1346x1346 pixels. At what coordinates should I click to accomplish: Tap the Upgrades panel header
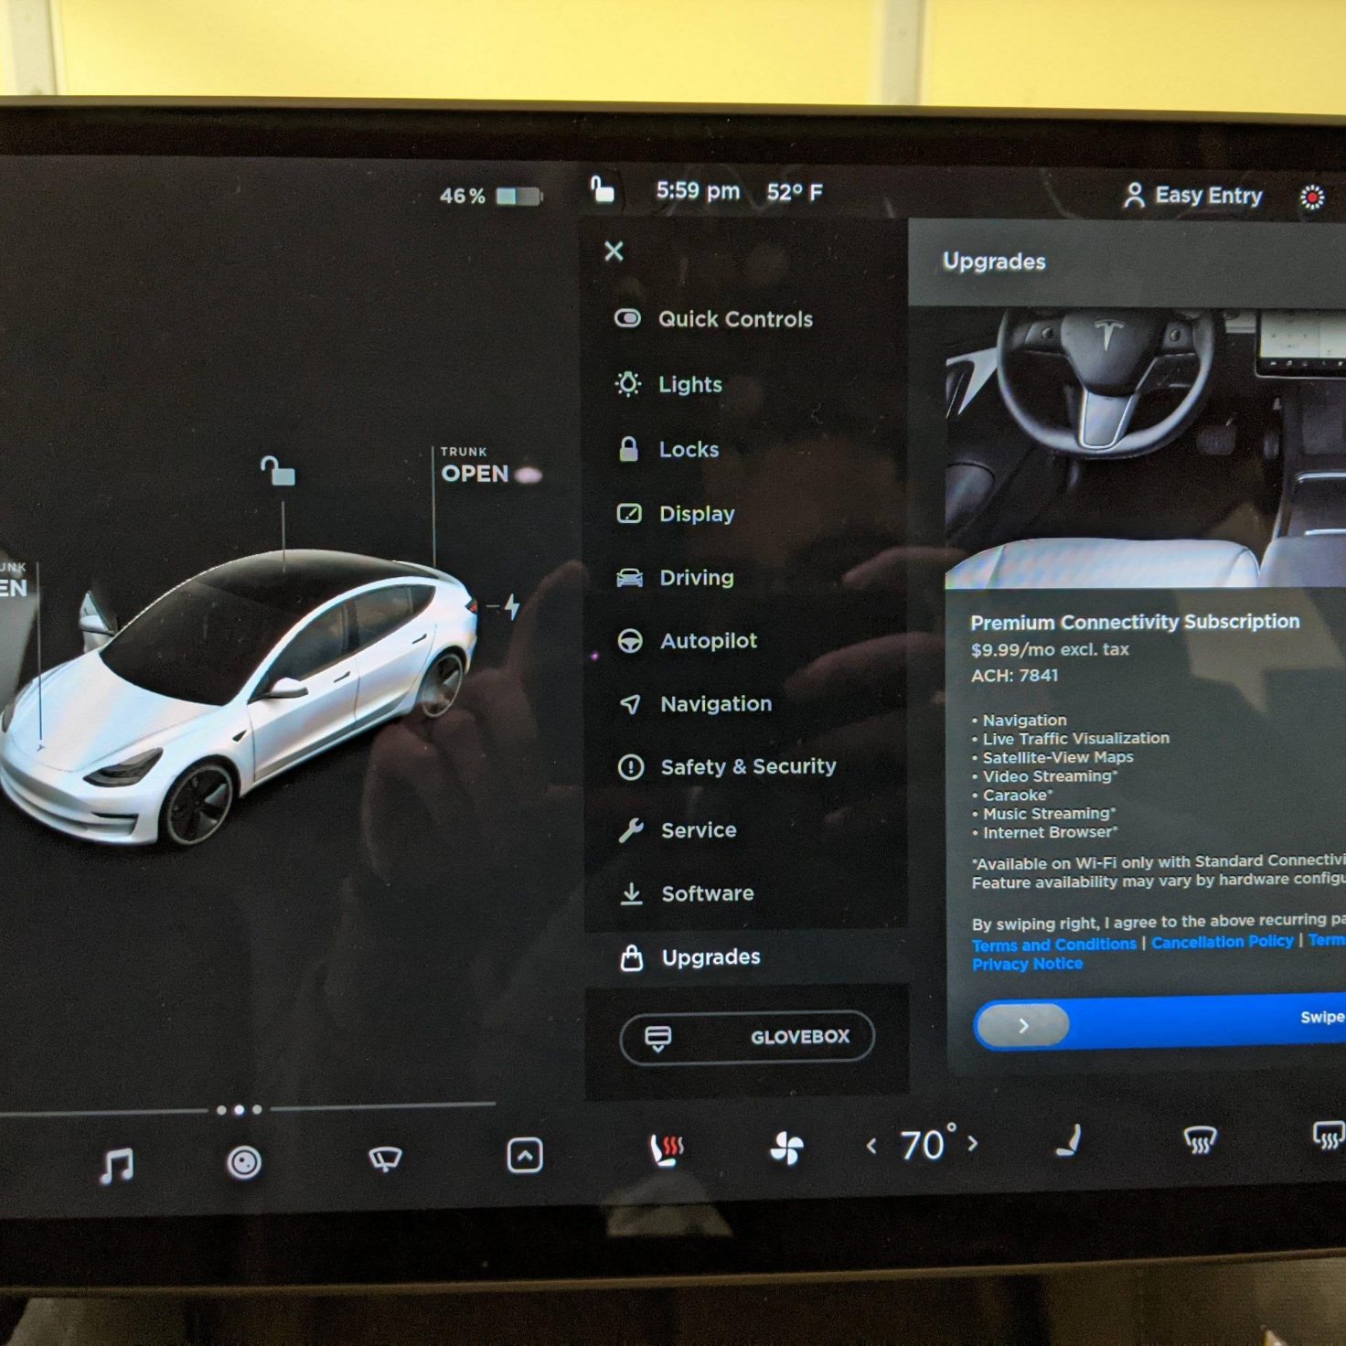pyautogui.click(x=1127, y=262)
